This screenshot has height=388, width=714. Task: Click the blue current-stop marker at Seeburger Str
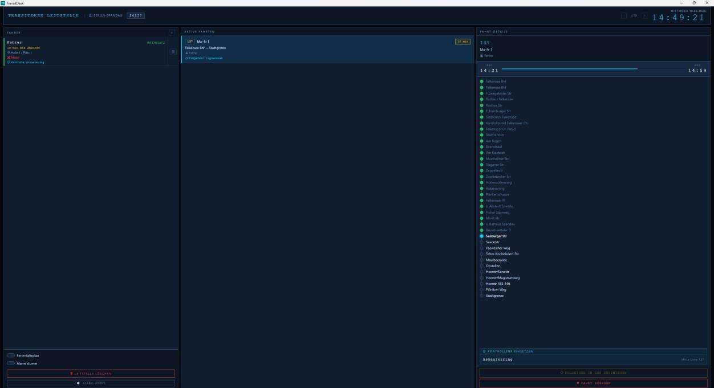481,236
